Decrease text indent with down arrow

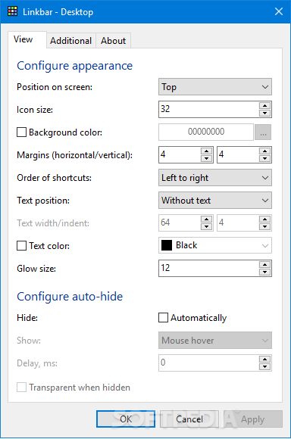click(x=264, y=226)
